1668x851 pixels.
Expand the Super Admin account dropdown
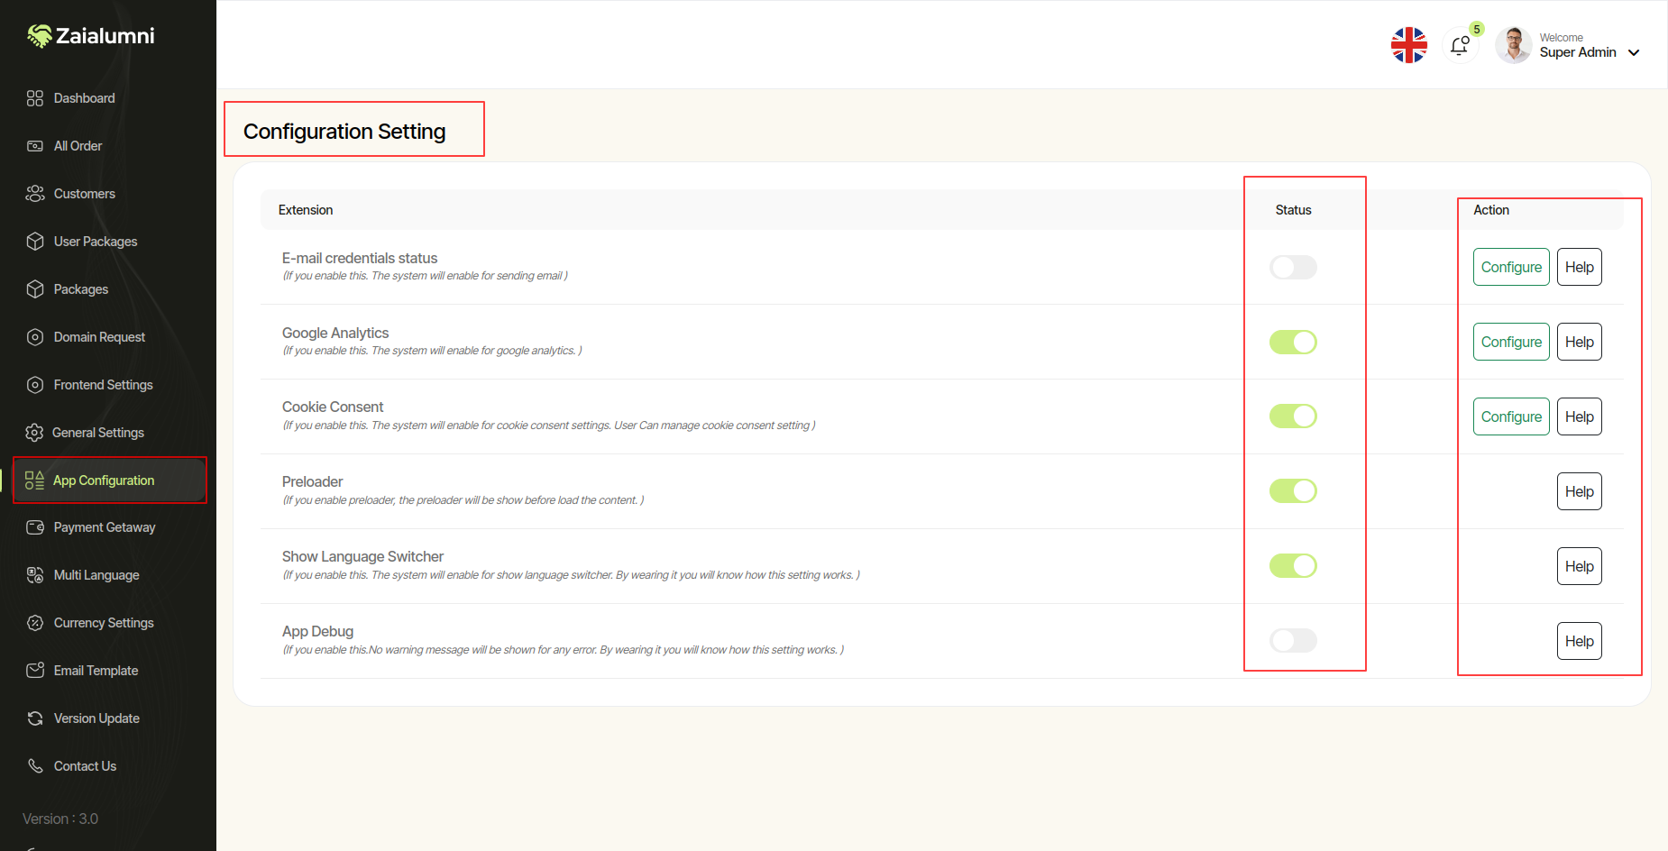coord(1635,52)
